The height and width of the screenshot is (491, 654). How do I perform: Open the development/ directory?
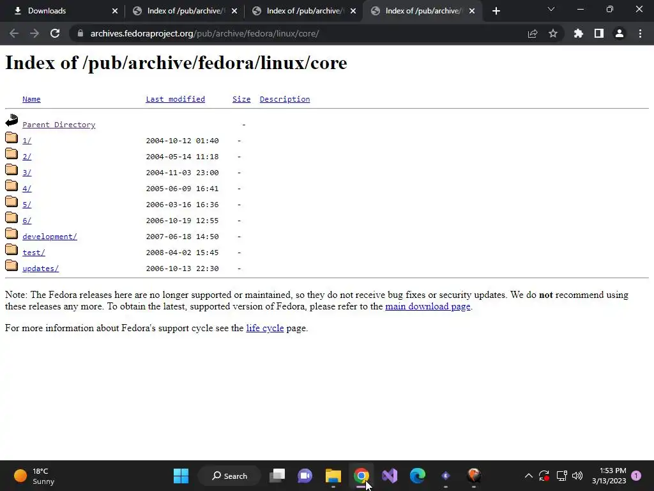[x=50, y=237]
